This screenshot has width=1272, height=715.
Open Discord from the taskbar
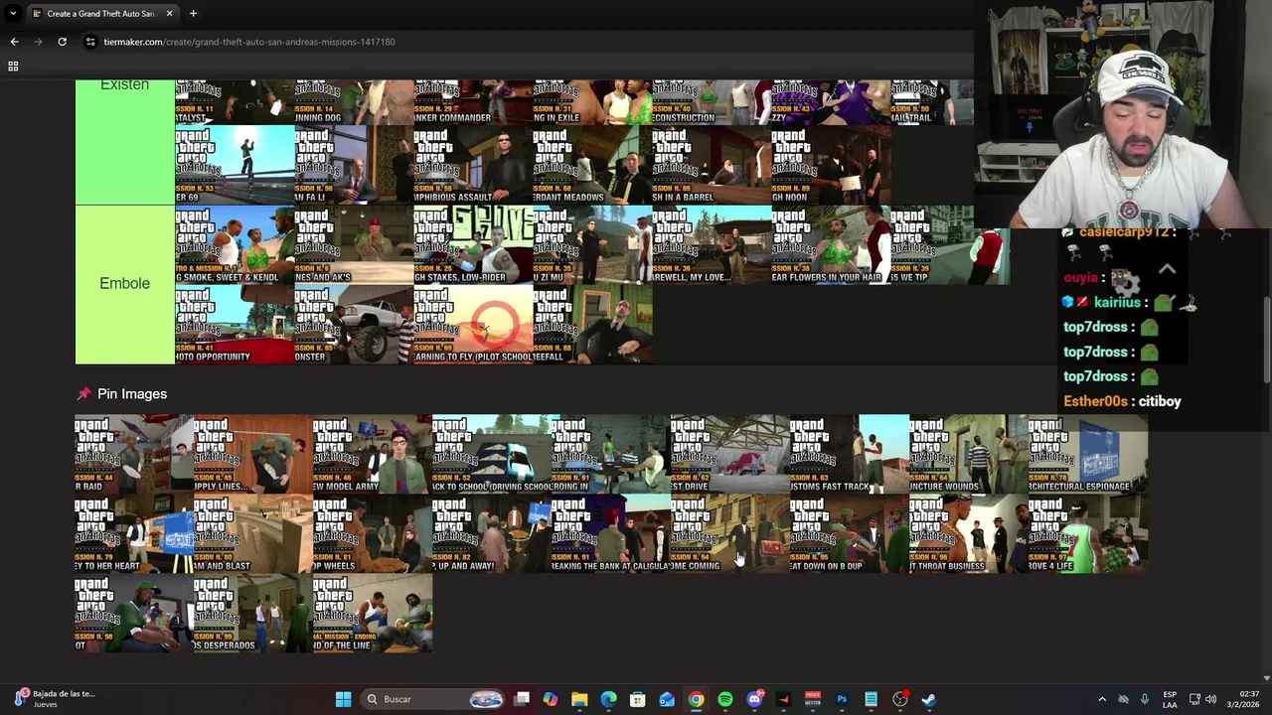click(754, 699)
